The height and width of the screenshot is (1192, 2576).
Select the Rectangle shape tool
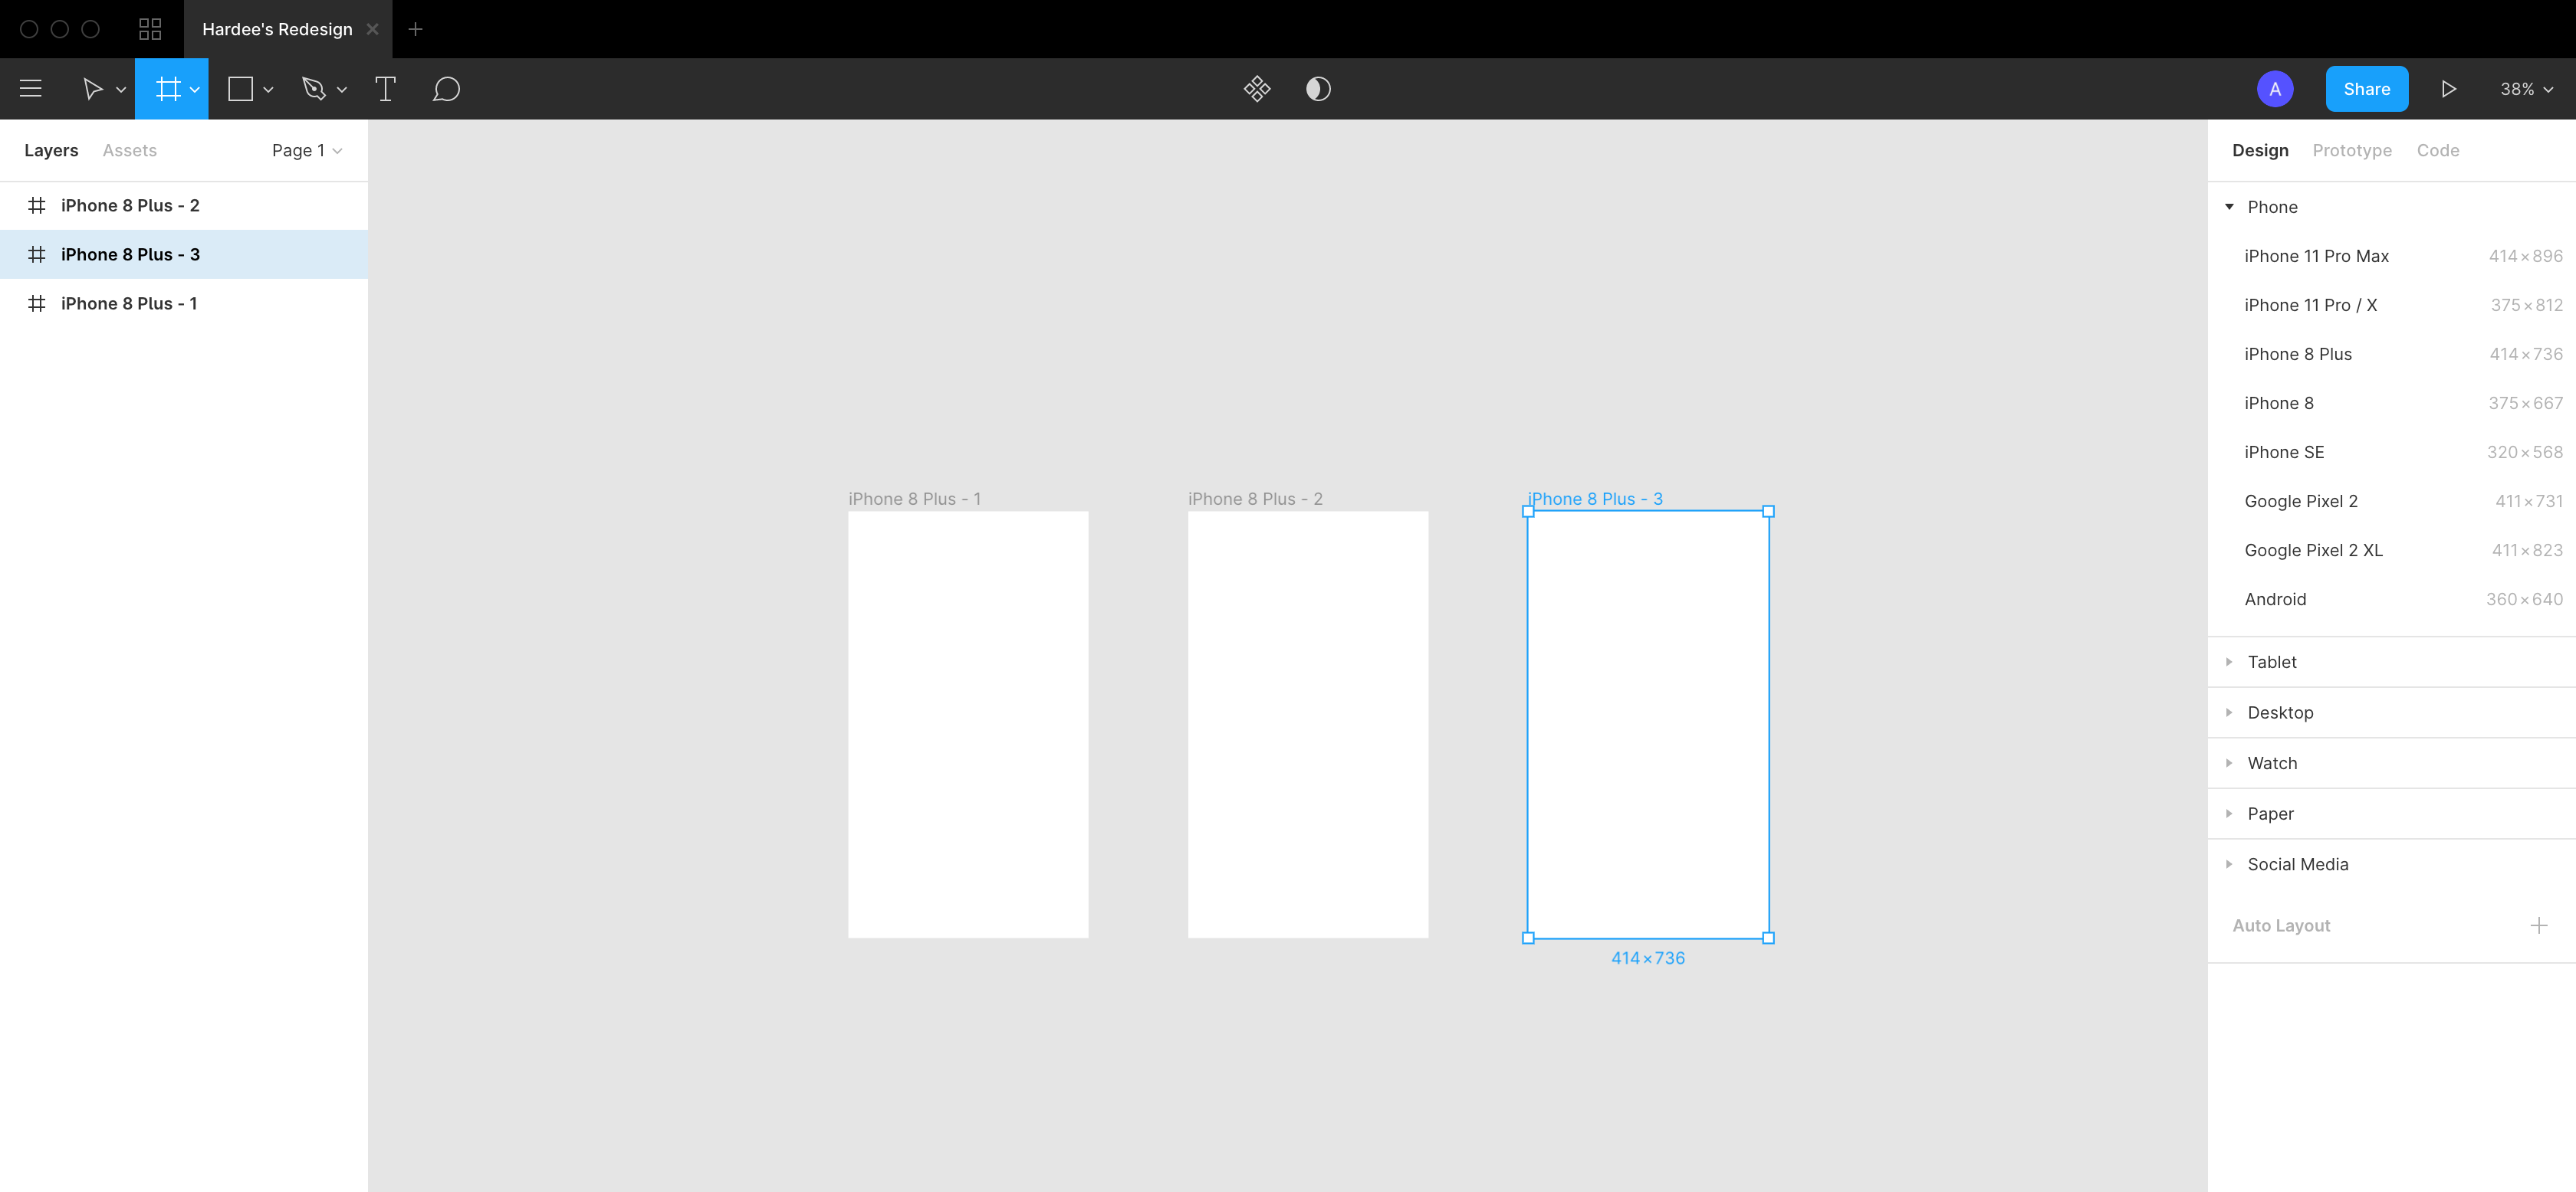(240, 89)
